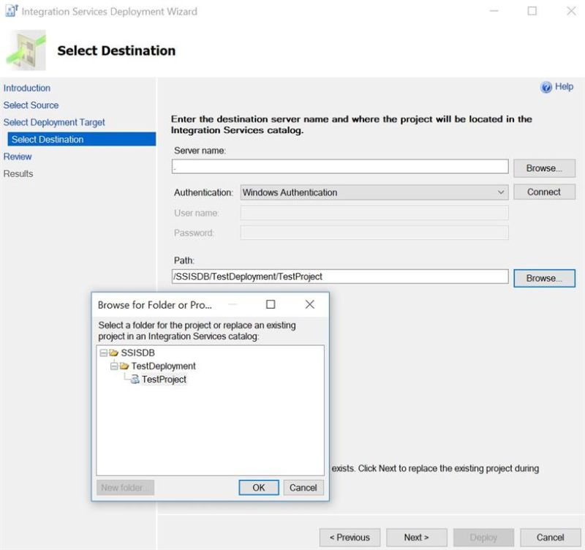Confirm folder selection with OK
Image resolution: width=585 pixels, height=550 pixels.
coord(259,488)
